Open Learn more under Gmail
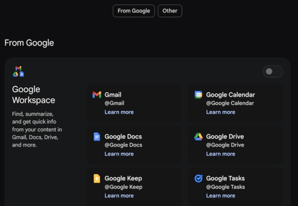 tap(119, 112)
